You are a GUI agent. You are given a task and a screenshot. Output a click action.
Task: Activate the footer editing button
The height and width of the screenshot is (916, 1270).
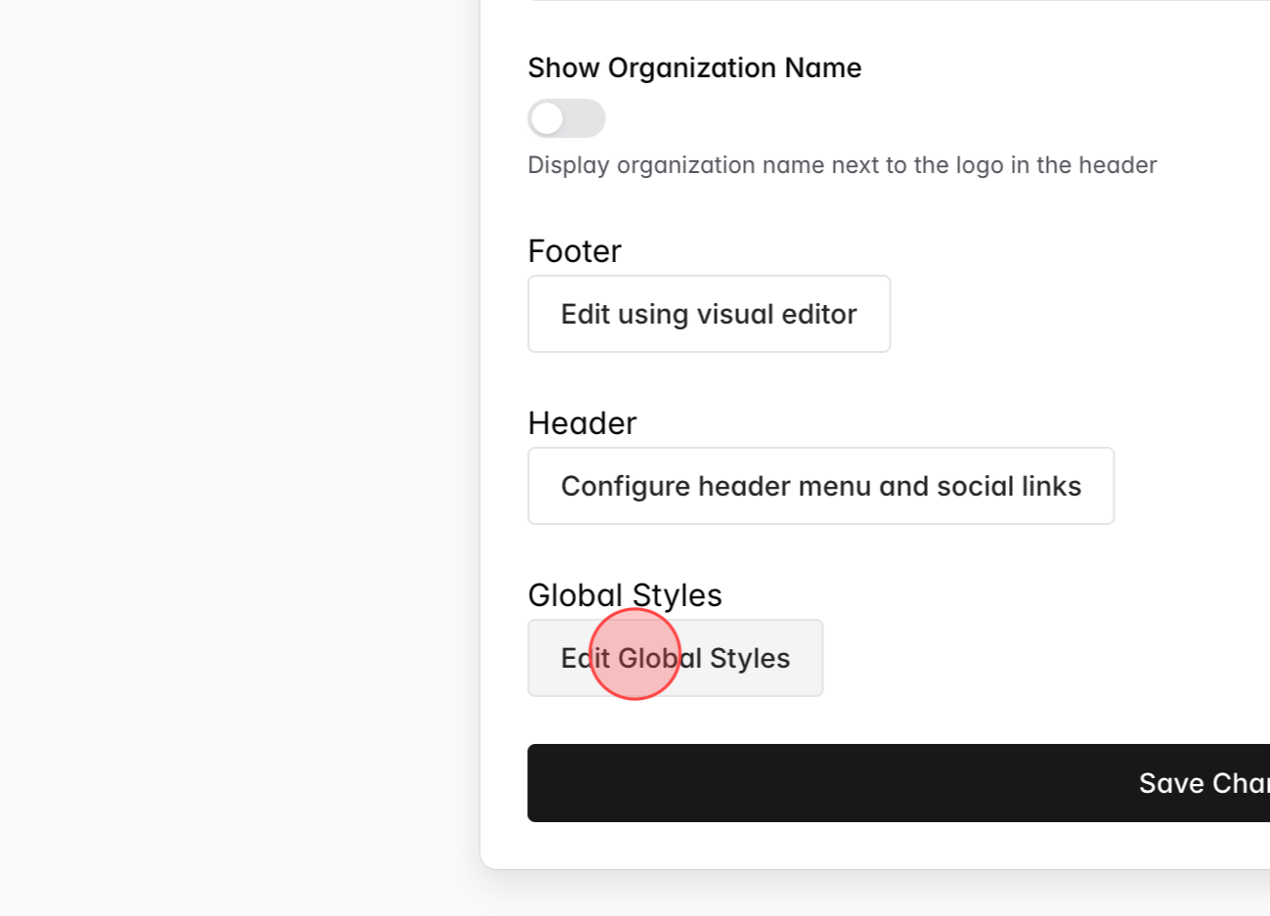(x=708, y=314)
